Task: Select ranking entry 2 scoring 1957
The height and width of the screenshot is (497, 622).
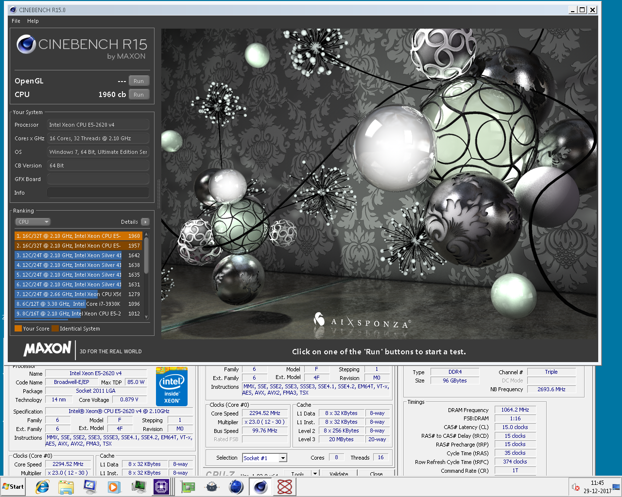Action: [78, 246]
